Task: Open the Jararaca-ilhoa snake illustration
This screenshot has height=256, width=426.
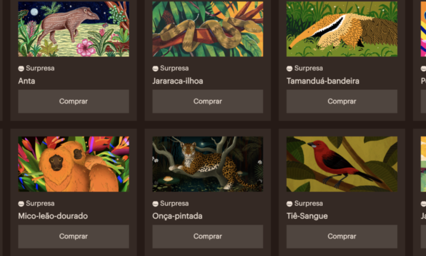Action: [x=208, y=29]
